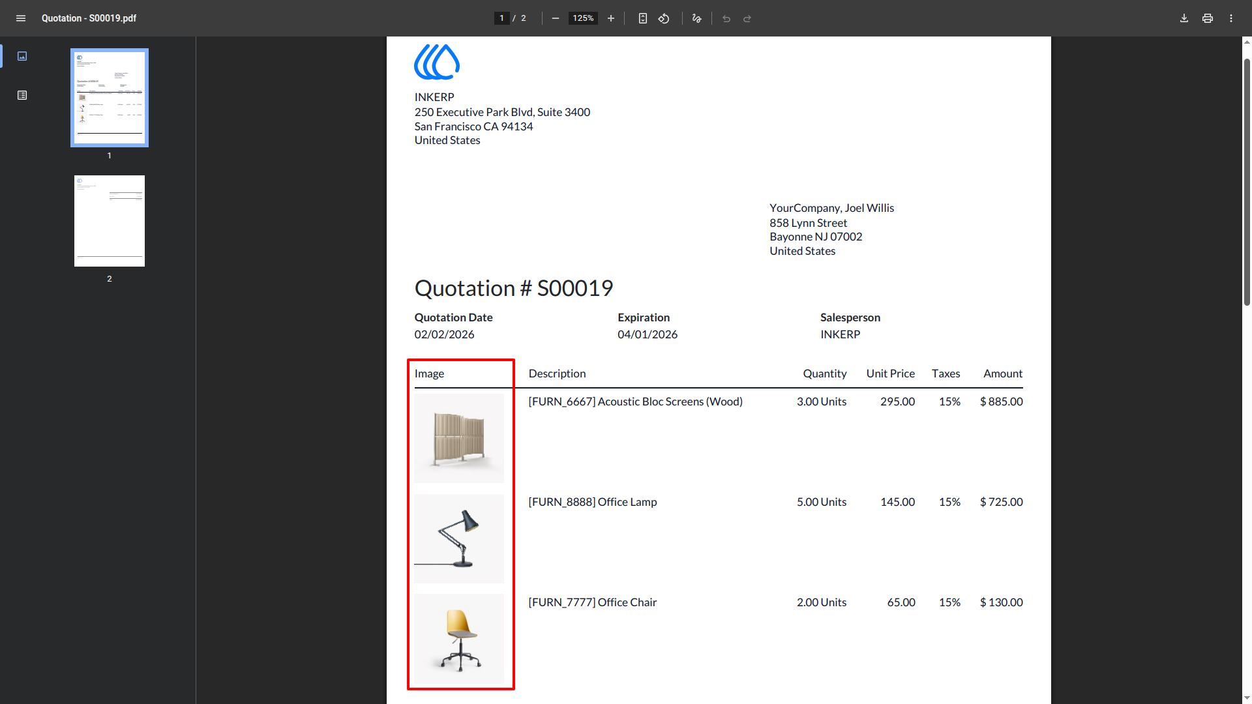This screenshot has width=1252, height=704.
Task: Click the 125% zoom level field
Action: (x=583, y=18)
